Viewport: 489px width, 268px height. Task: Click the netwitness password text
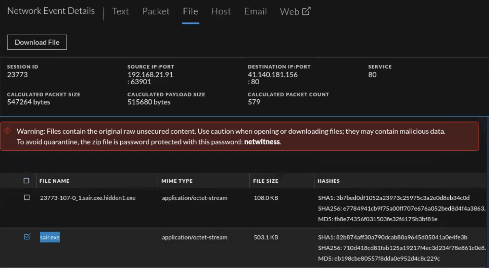262,142
